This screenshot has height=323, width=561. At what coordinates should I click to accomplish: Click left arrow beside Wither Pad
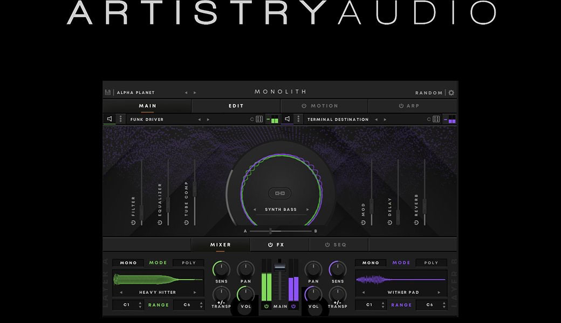tap(364, 292)
